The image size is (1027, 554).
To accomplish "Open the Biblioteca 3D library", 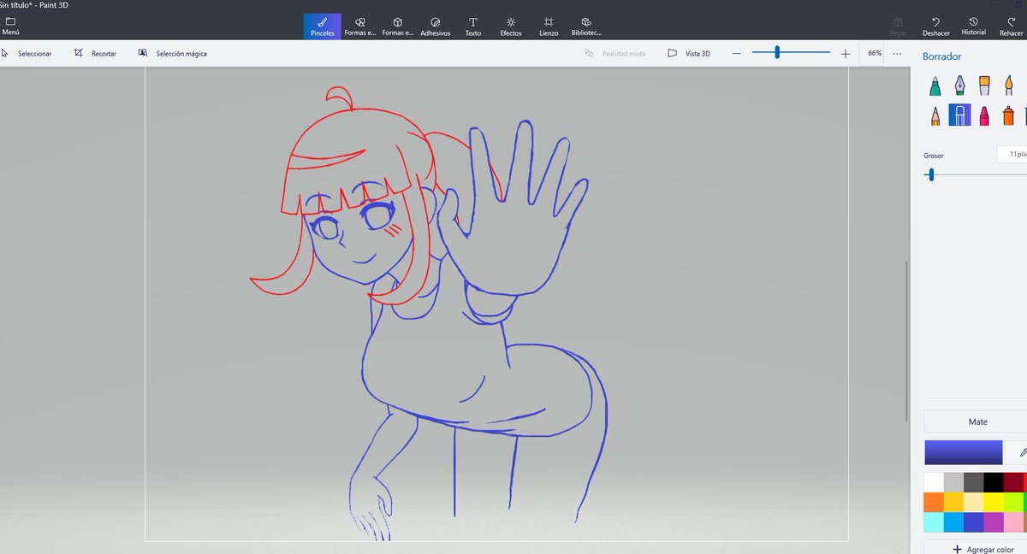I will click(586, 27).
